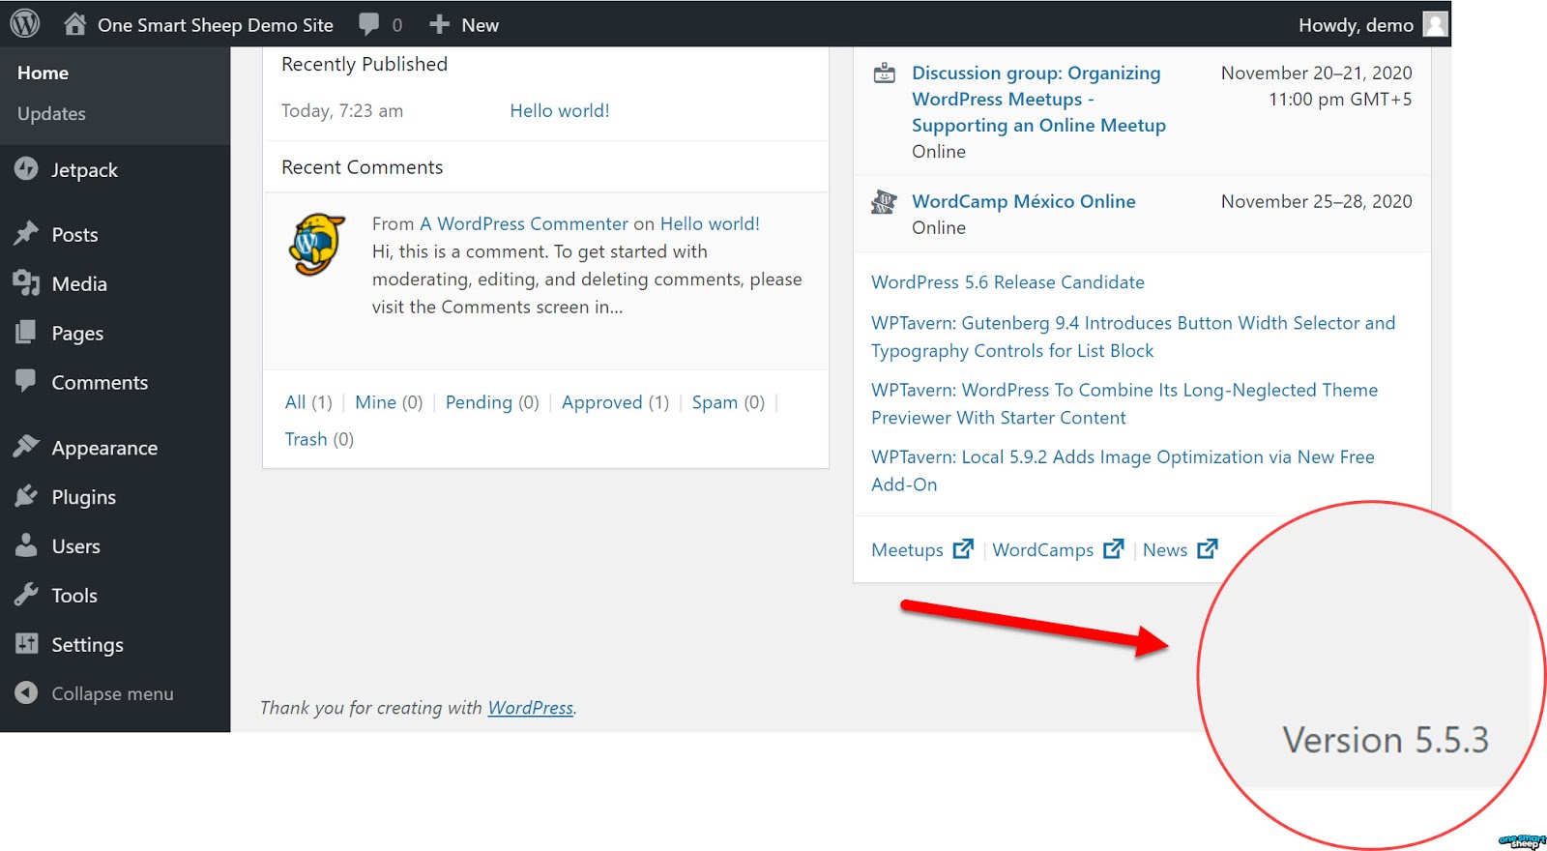Click external link icon beside Meetups
The width and height of the screenshot is (1547, 851).
click(963, 549)
